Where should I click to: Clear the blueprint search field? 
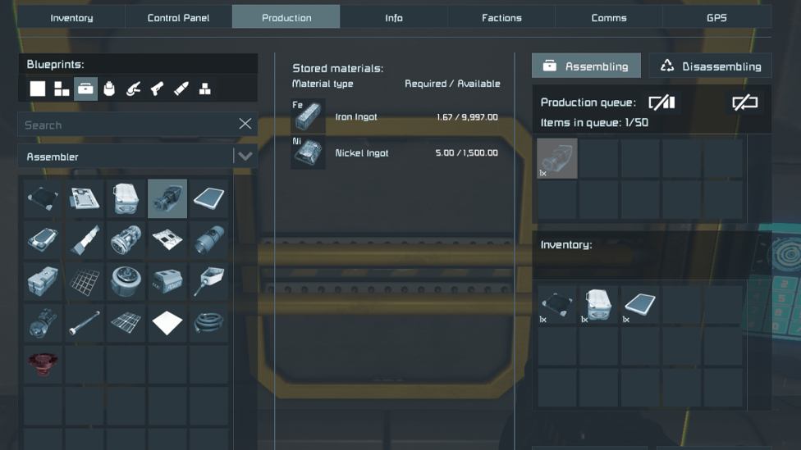245,124
